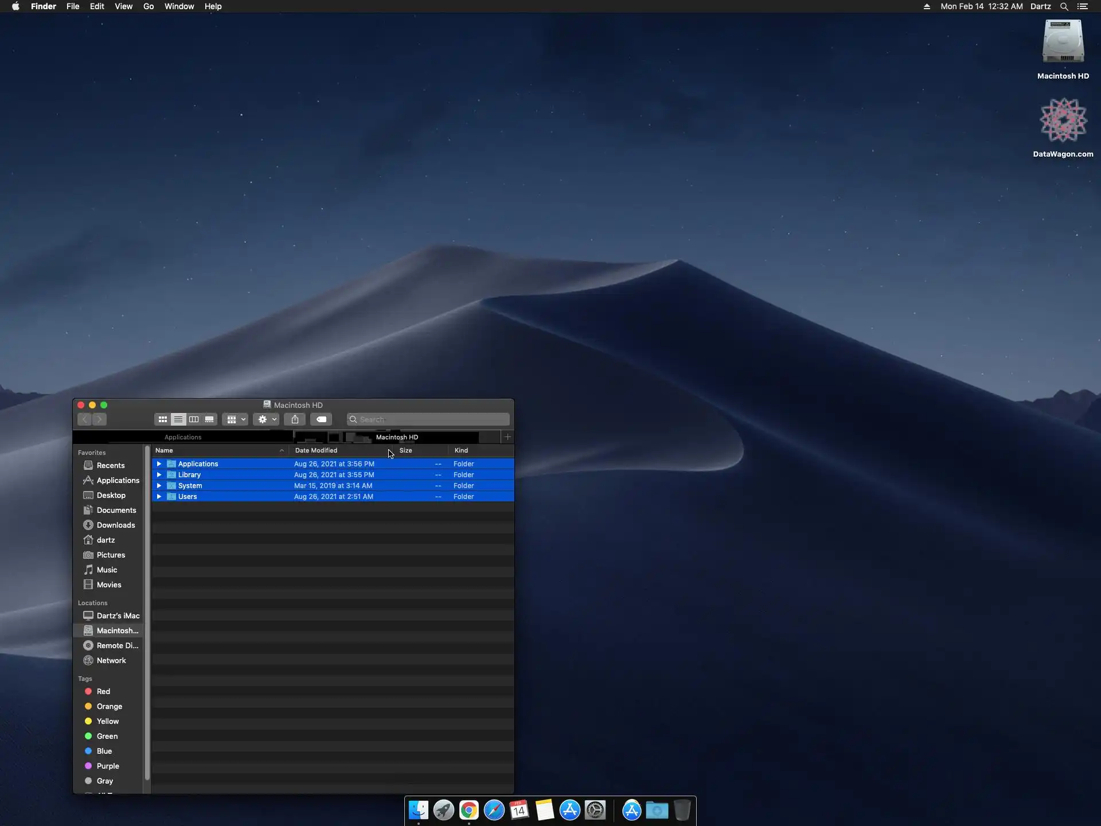1101x826 pixels.
Task: Open Downloads in the sidebar
Action: point(116,525)
